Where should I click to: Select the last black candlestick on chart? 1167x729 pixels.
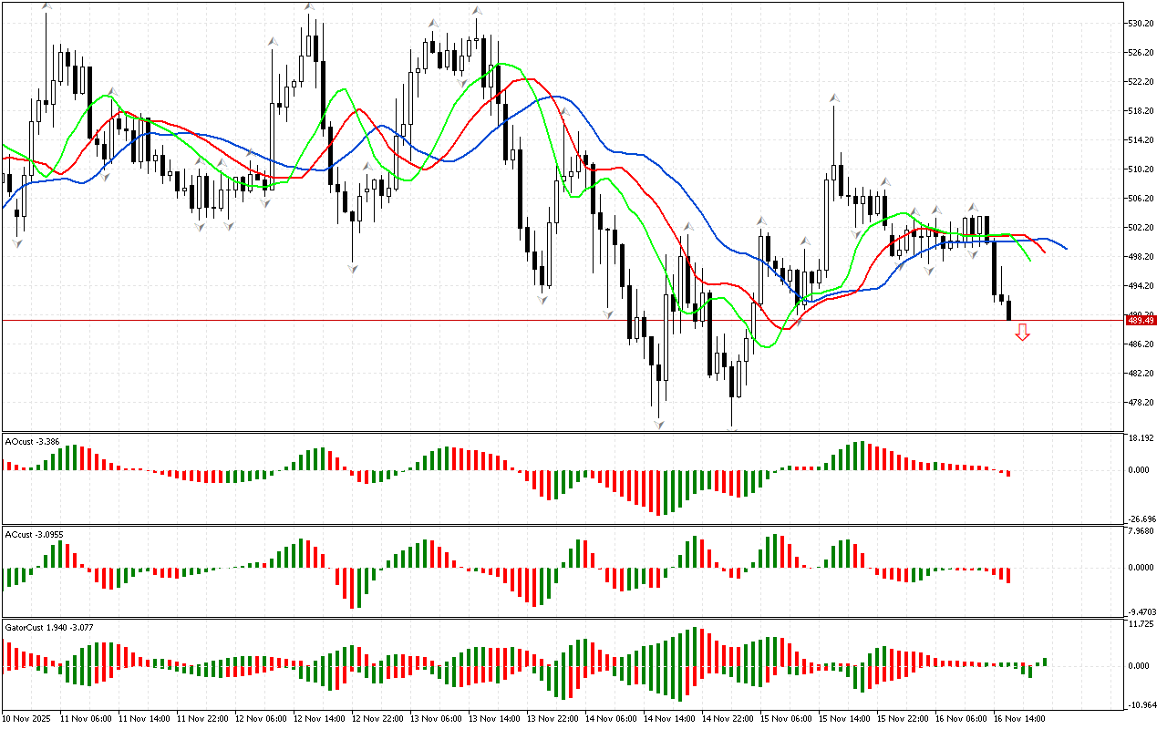[x=1008, y=310]
